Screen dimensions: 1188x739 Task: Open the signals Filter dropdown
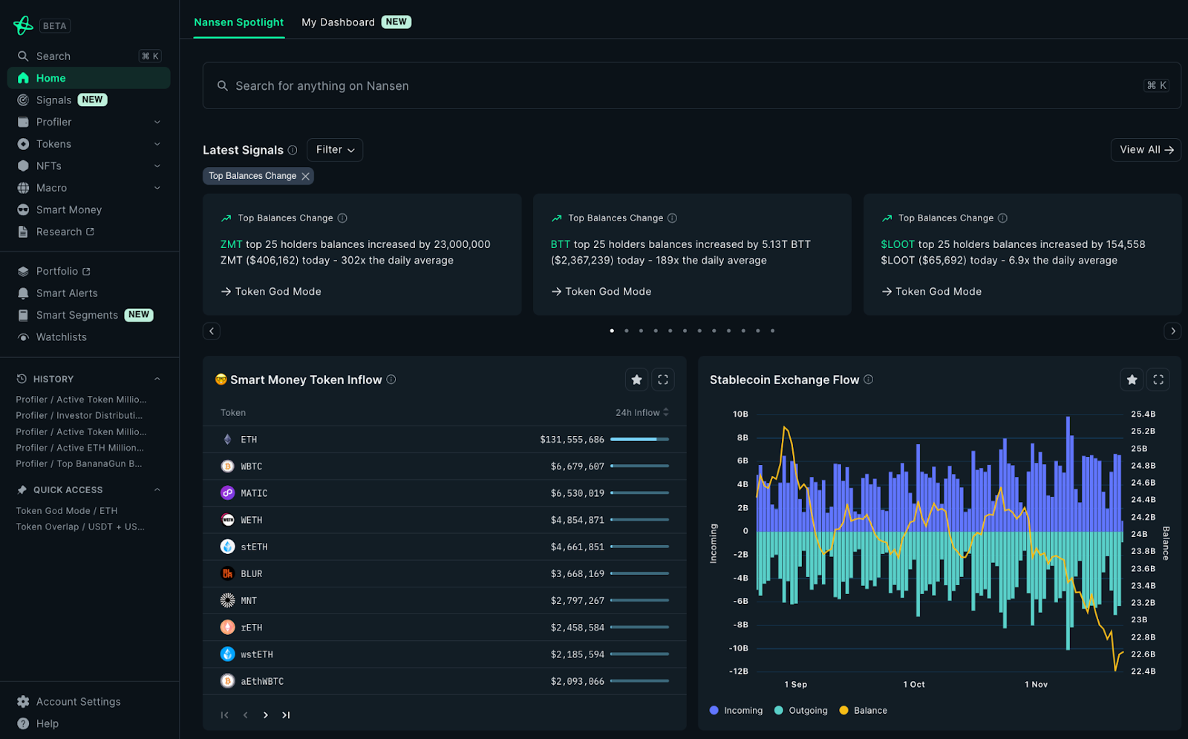(335, 149)
